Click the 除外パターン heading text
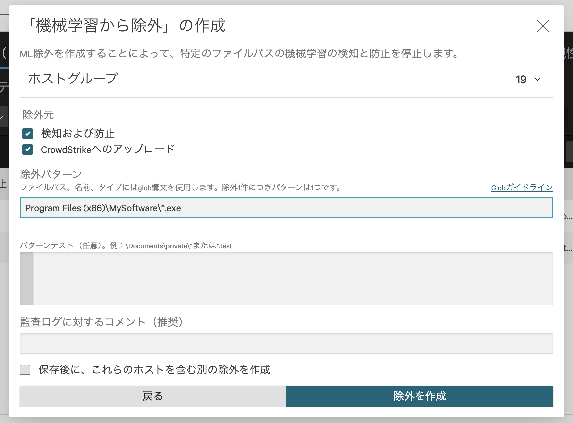Screen dimensions: 573x423 coord(51,174)
